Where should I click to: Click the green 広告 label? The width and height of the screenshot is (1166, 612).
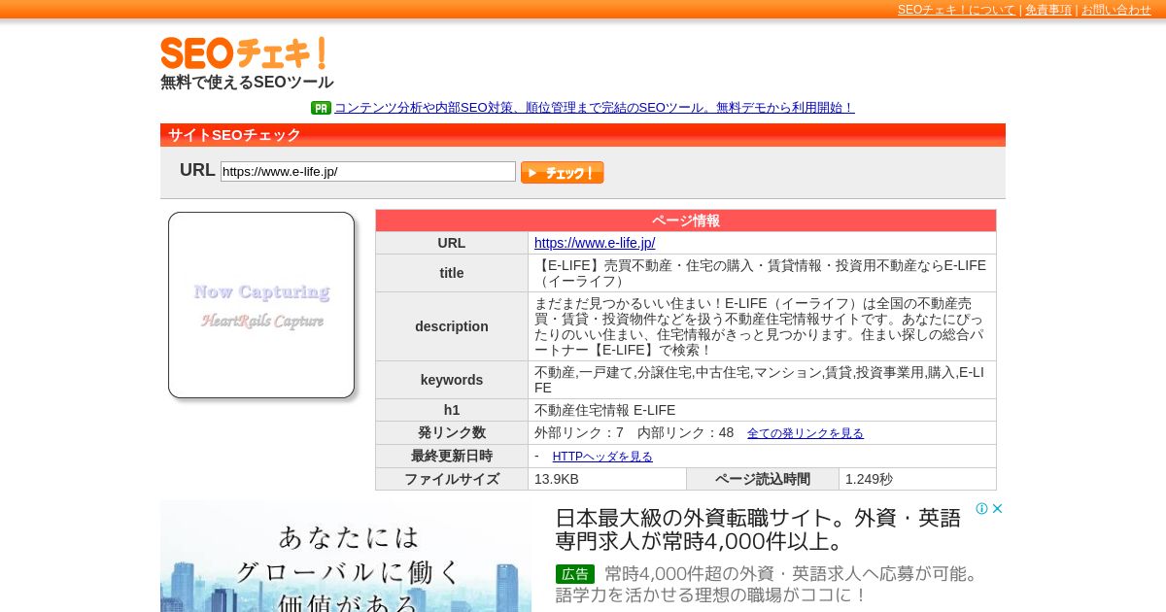[575, 574]
